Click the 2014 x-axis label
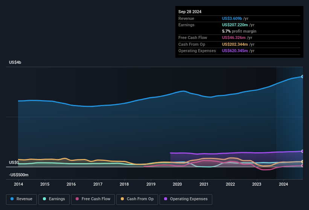 18,184
